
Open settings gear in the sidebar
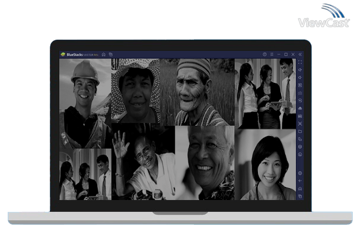point(300,173)
